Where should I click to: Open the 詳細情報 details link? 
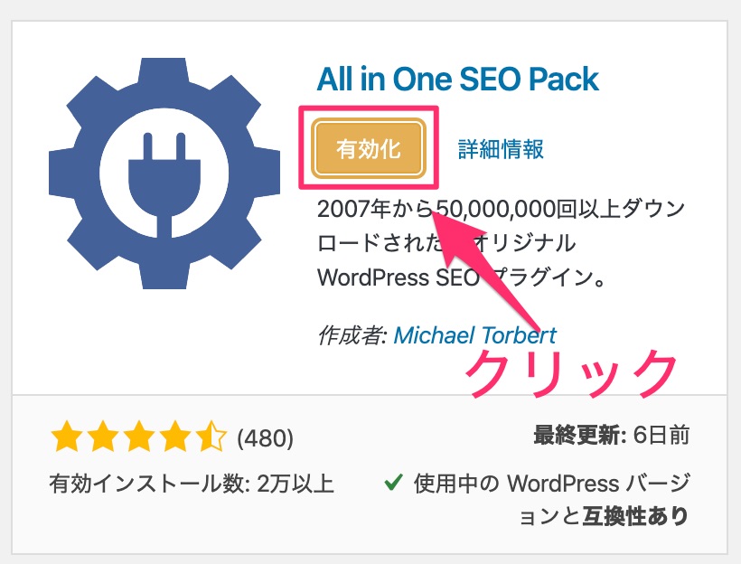(501, 149)
